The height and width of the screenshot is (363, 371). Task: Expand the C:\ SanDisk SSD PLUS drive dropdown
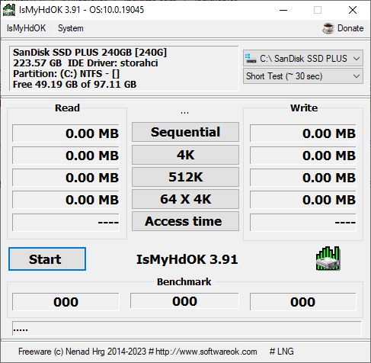point(303,59)
